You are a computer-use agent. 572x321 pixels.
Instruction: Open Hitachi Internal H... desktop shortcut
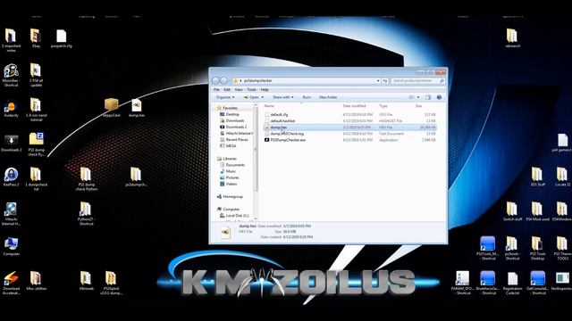(11, 214)
